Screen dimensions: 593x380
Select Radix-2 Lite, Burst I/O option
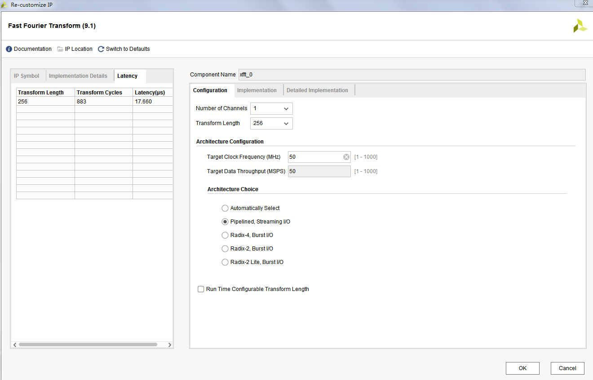[225, 262]
